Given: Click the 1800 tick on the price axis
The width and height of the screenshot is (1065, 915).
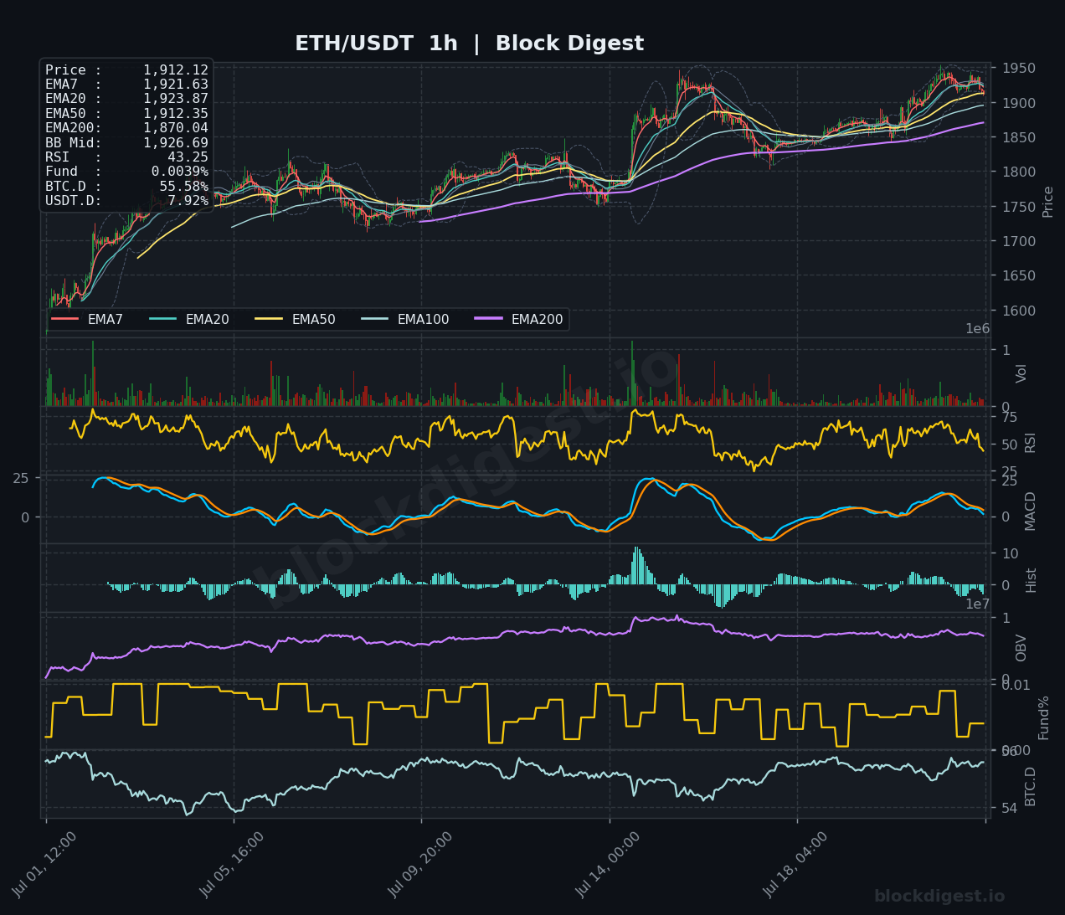Looking at the screenshot, I should click(1017, 172).
